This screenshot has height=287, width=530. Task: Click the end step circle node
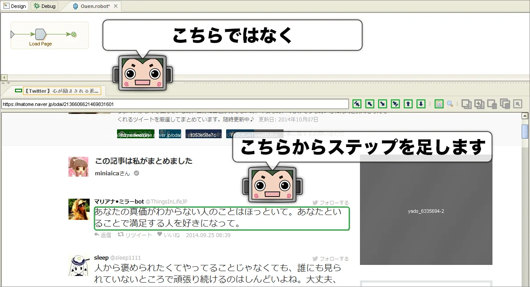(x=74, y=34)
